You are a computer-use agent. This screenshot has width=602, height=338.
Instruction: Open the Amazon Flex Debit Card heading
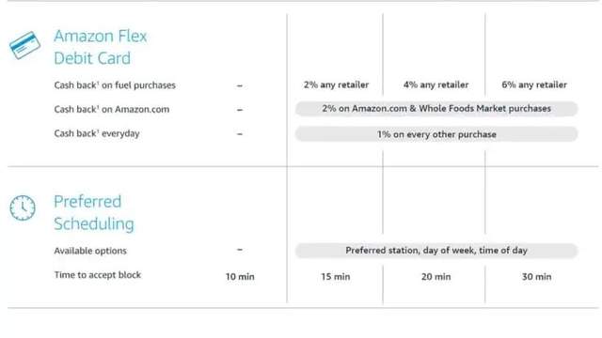point(101,47)
